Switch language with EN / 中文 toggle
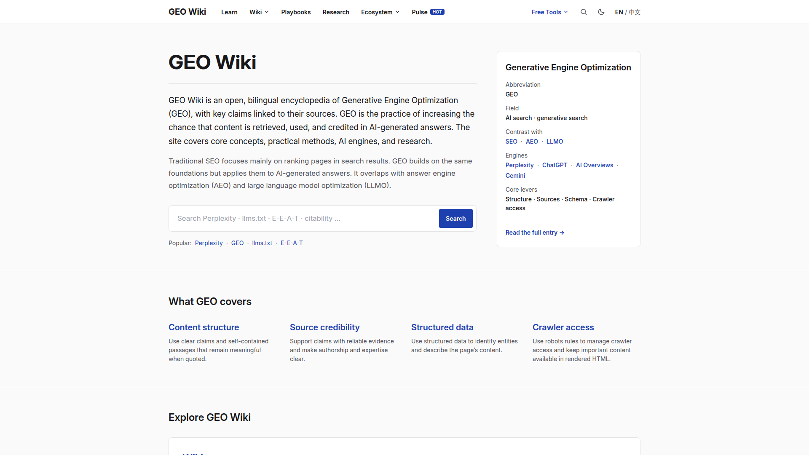Image resolution: width=809 pixels, height=455 pixels. point(627,12)
